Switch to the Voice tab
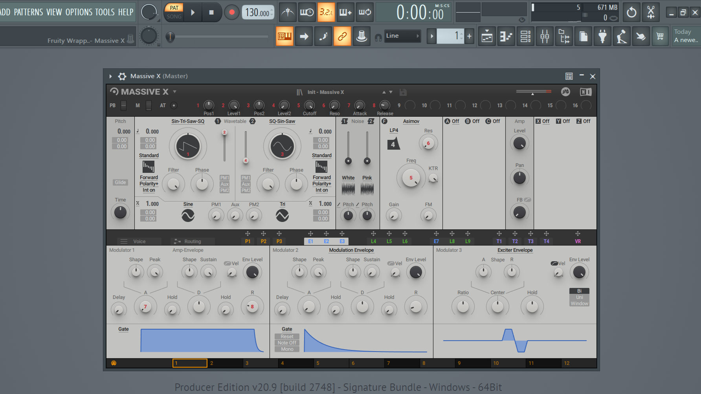Image resolution: width=701 pixels, height=394 pixels. tap(139, 241)
